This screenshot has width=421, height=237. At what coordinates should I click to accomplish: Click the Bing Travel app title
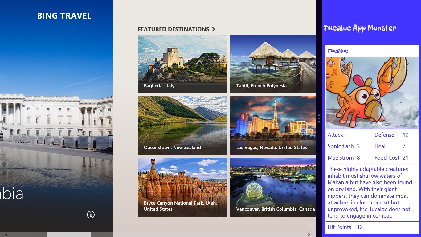point(64,16)
